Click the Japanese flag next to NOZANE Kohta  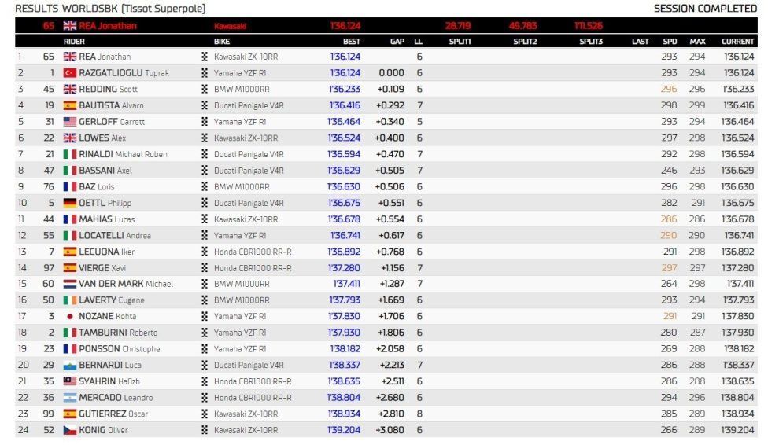pyautogui.click(x=69, y=316)
